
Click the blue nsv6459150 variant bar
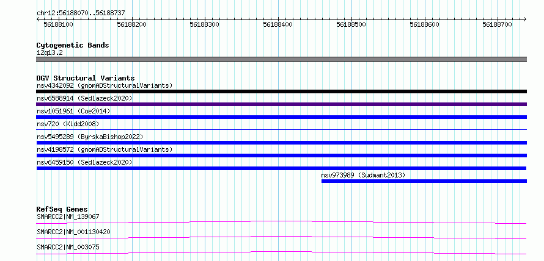281,168
